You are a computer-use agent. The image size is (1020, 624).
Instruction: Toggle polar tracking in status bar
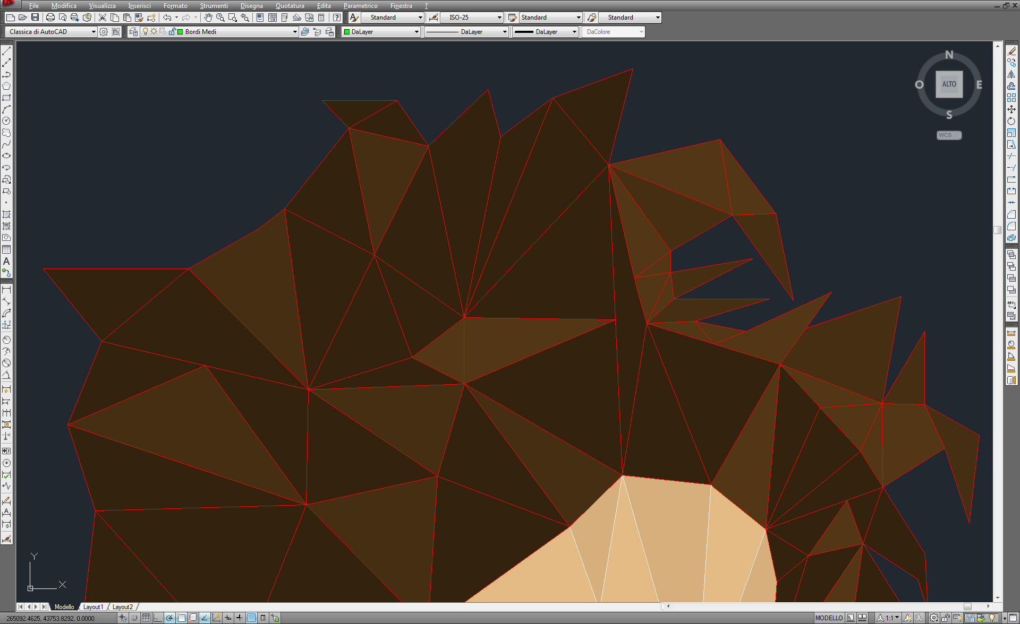point(169,618)
